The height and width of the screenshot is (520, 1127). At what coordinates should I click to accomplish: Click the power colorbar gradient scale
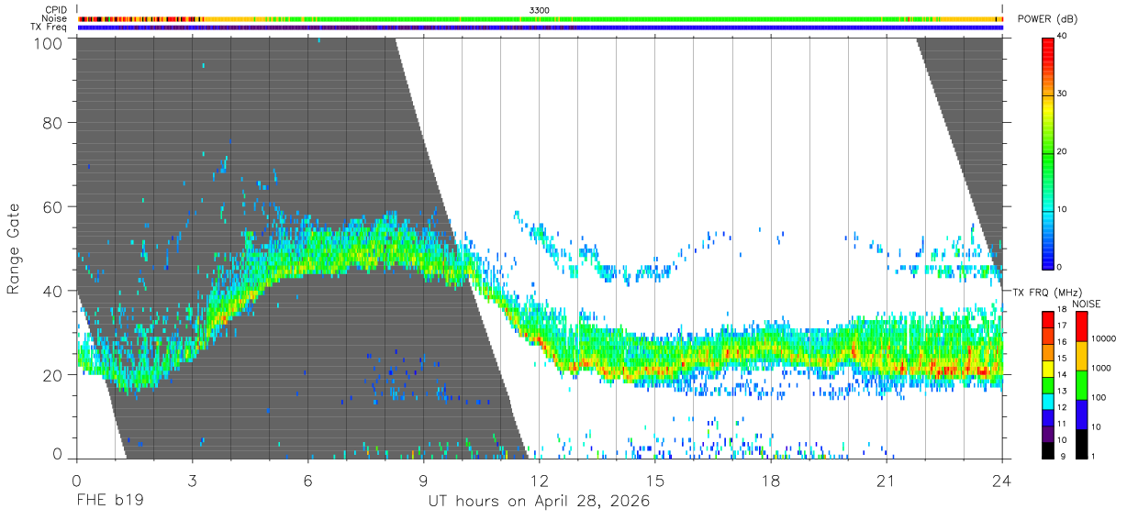click(x=1048, y=152)
